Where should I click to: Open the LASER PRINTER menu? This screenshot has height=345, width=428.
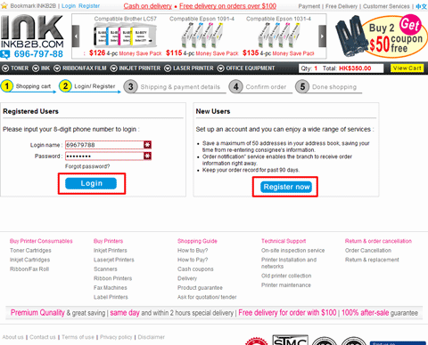189,68
